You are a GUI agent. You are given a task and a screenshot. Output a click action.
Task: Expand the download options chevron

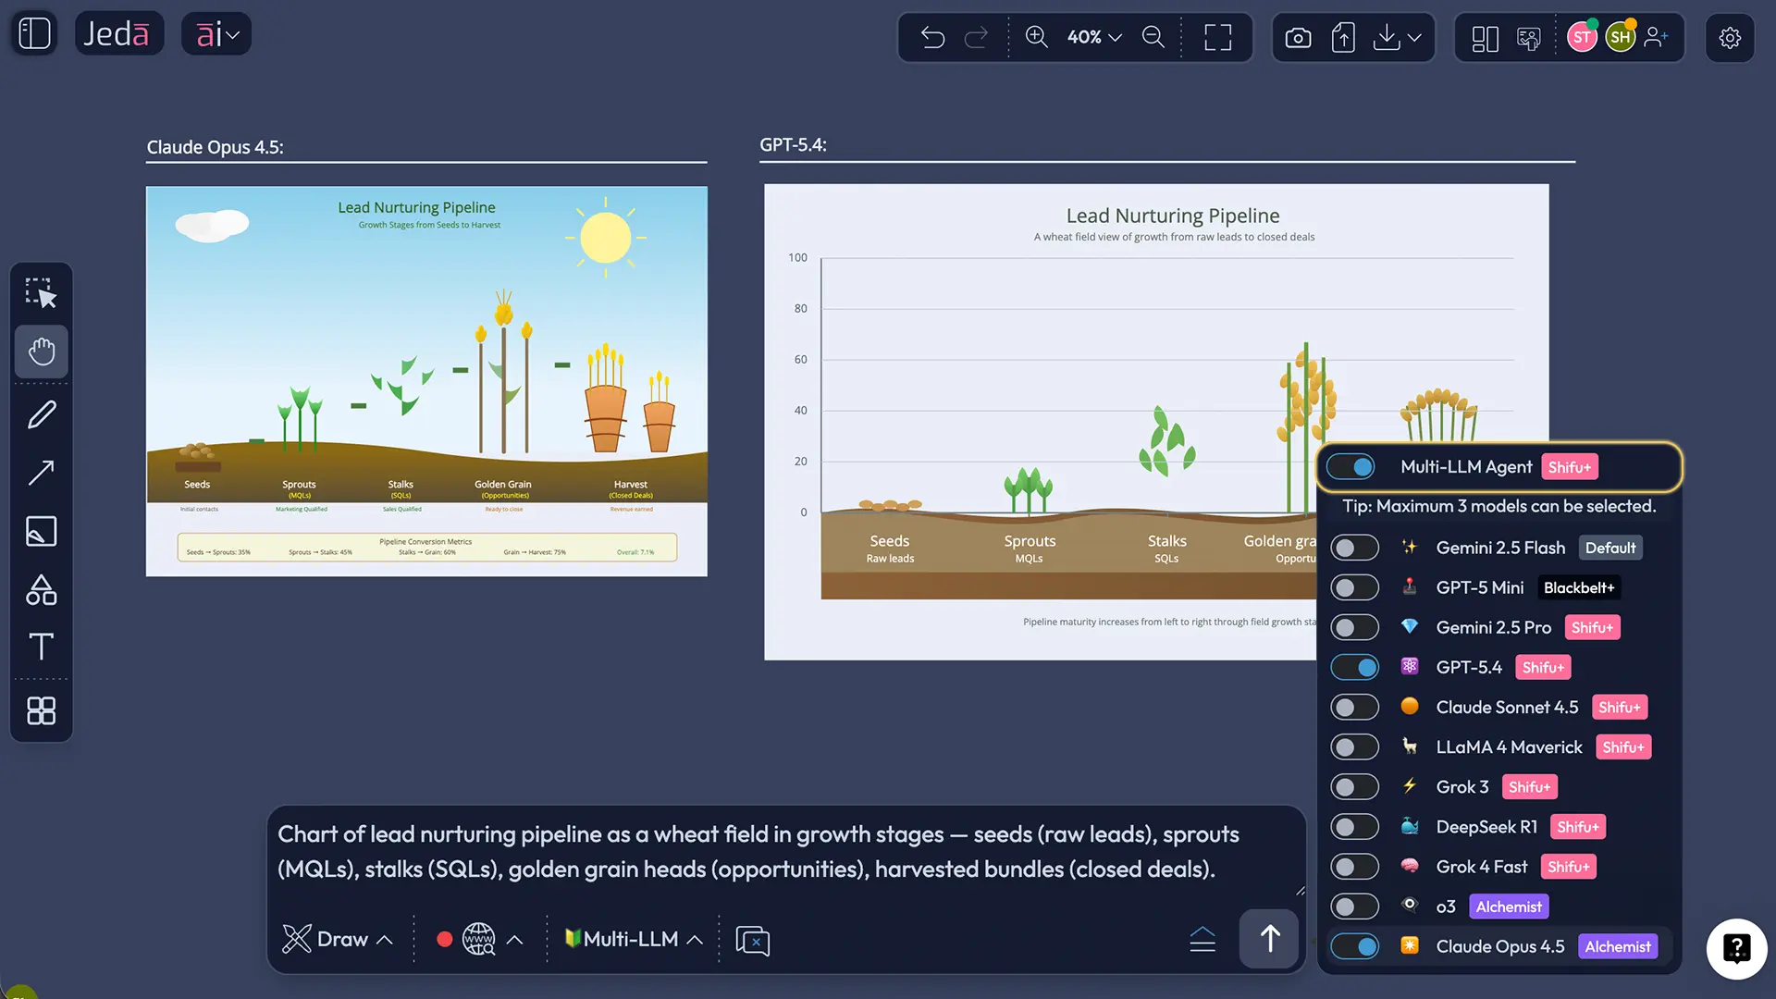[1413, 37]
